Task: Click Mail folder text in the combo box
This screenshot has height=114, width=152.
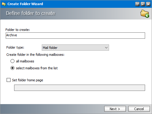Action: (x=50, y=48)
